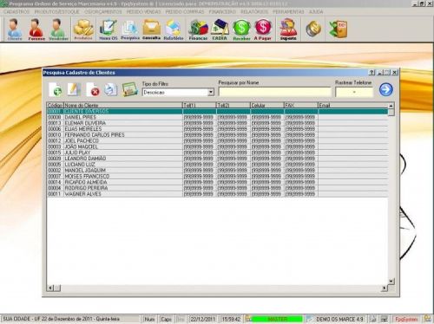Click the print icon in search dialog
Viewport: 434px width, 324px height.
point(111,89)
